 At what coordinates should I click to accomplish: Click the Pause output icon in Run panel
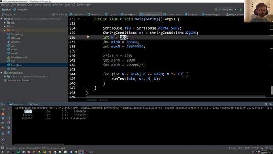3,118
